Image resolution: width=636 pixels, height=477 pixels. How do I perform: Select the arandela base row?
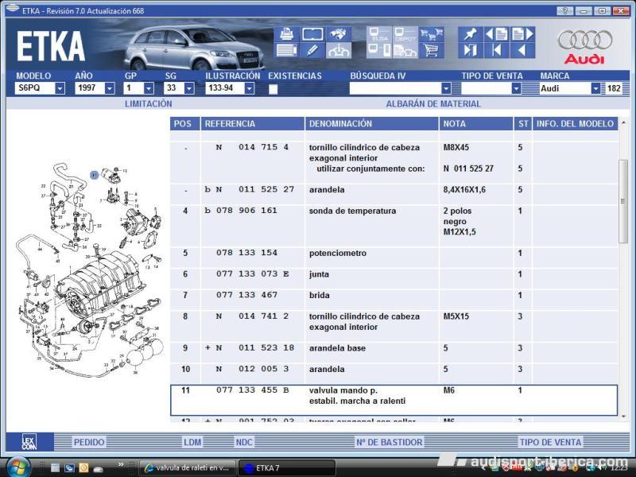click(394, 352)
